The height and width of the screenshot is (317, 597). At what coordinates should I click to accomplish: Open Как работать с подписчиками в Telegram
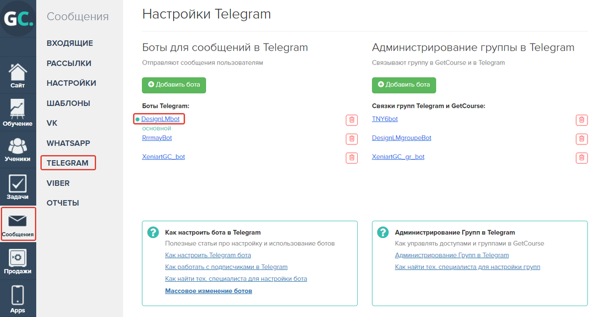(226, 267)
